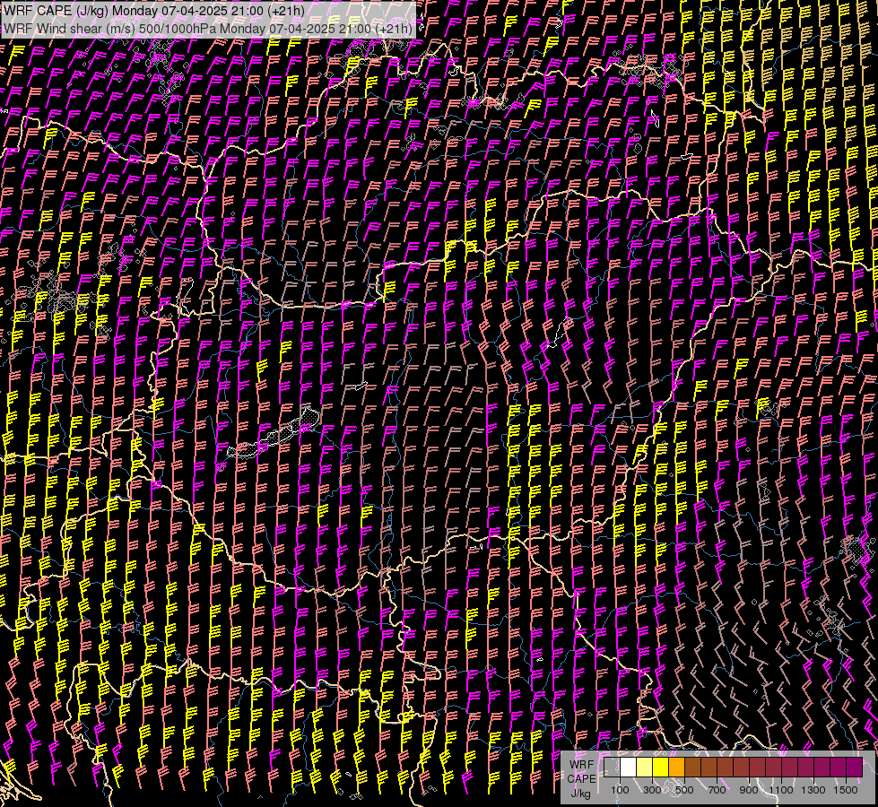Select the white swatch in CAPE legend
Viewport: 878px width, 807px height.
pyautogui.click(x=628, y=767)
